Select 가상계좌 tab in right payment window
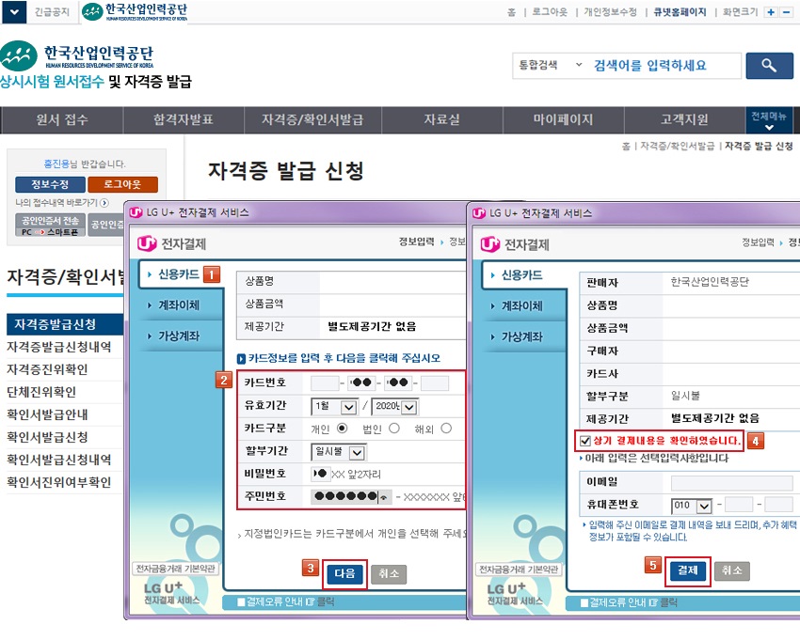 point(522,336)
